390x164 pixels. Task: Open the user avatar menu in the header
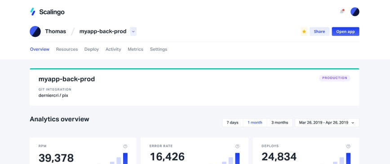point(355,12)
